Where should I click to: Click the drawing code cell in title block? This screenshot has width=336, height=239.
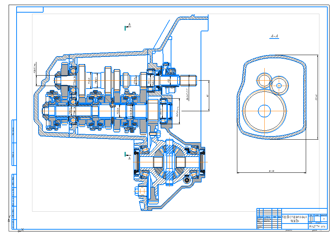(x=317, y=227)
